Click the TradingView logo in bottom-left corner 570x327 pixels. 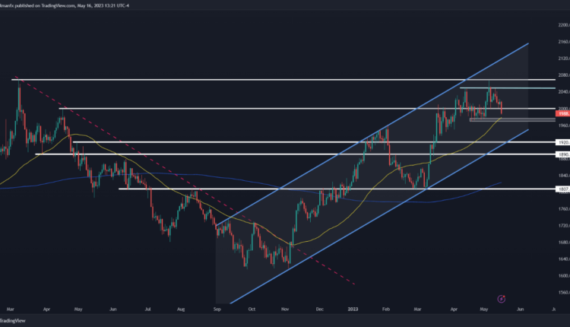tap(17, 321)
